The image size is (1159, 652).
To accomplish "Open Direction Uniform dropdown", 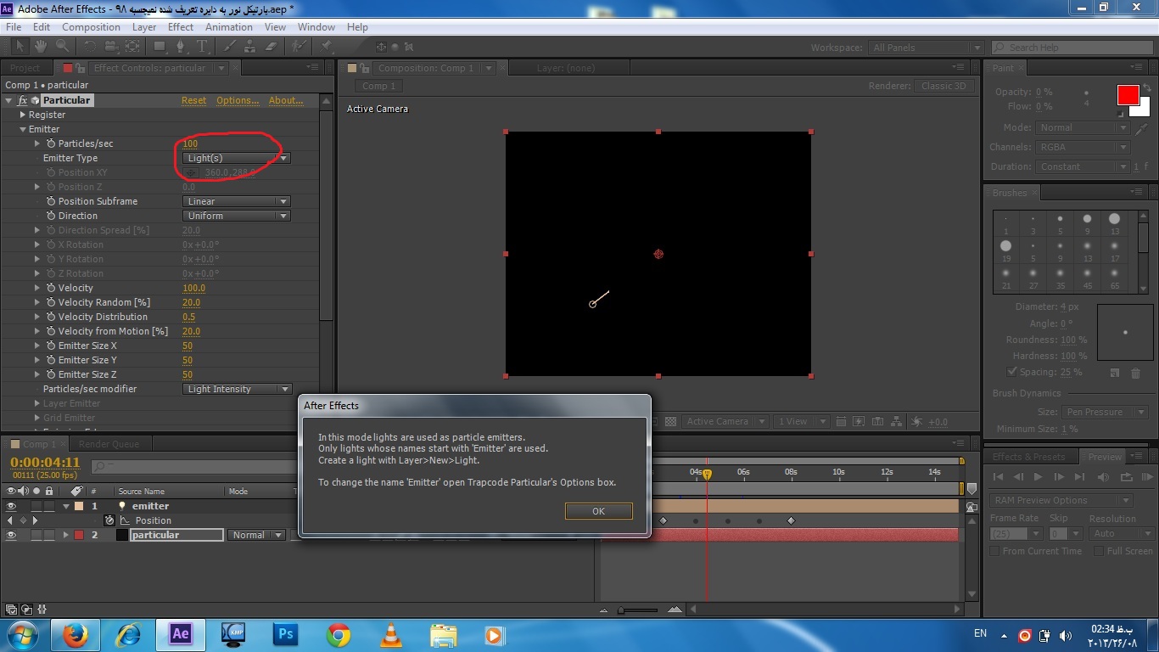I will click(237, 216).
